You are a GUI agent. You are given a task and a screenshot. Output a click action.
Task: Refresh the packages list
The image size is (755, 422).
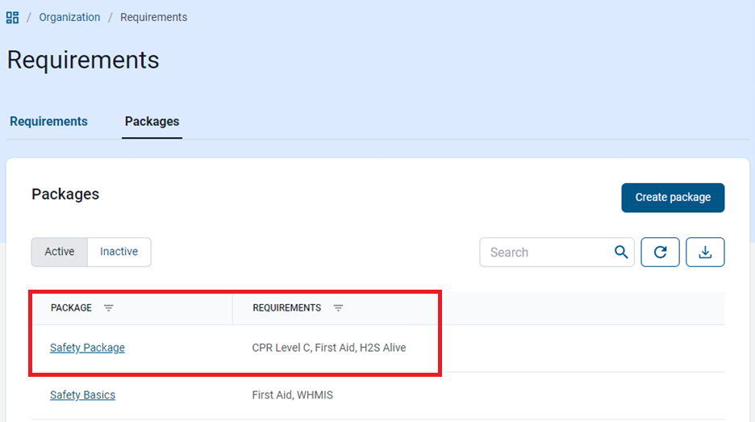(x=660, y=252)
